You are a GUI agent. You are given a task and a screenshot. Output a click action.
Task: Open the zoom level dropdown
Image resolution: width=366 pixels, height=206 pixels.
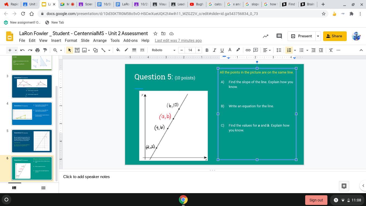61,50
